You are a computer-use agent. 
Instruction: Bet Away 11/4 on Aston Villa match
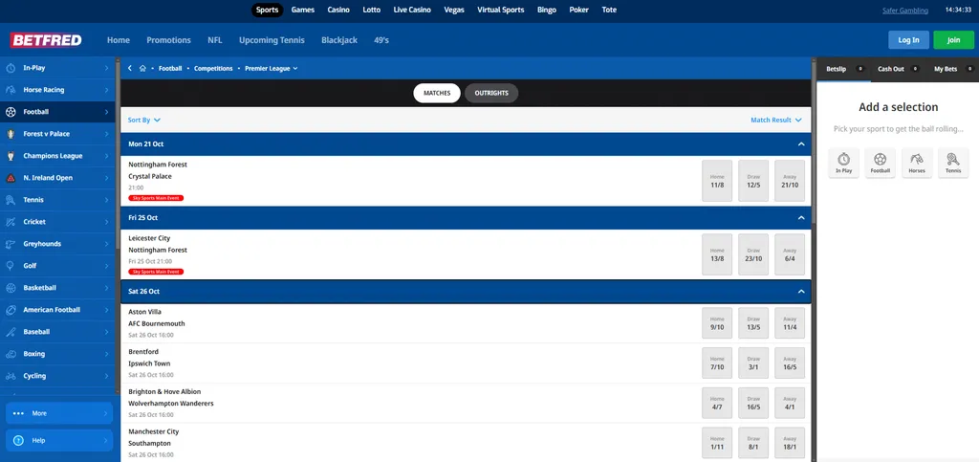[x=790, y=322]
